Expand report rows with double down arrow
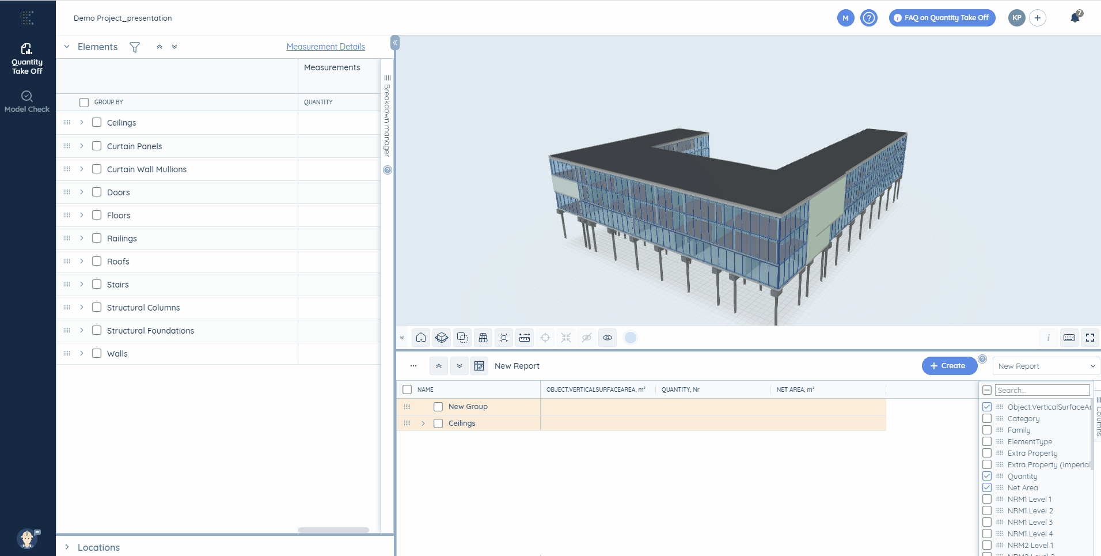Viewport: 1101px width, 556px height. click(460, 366)
